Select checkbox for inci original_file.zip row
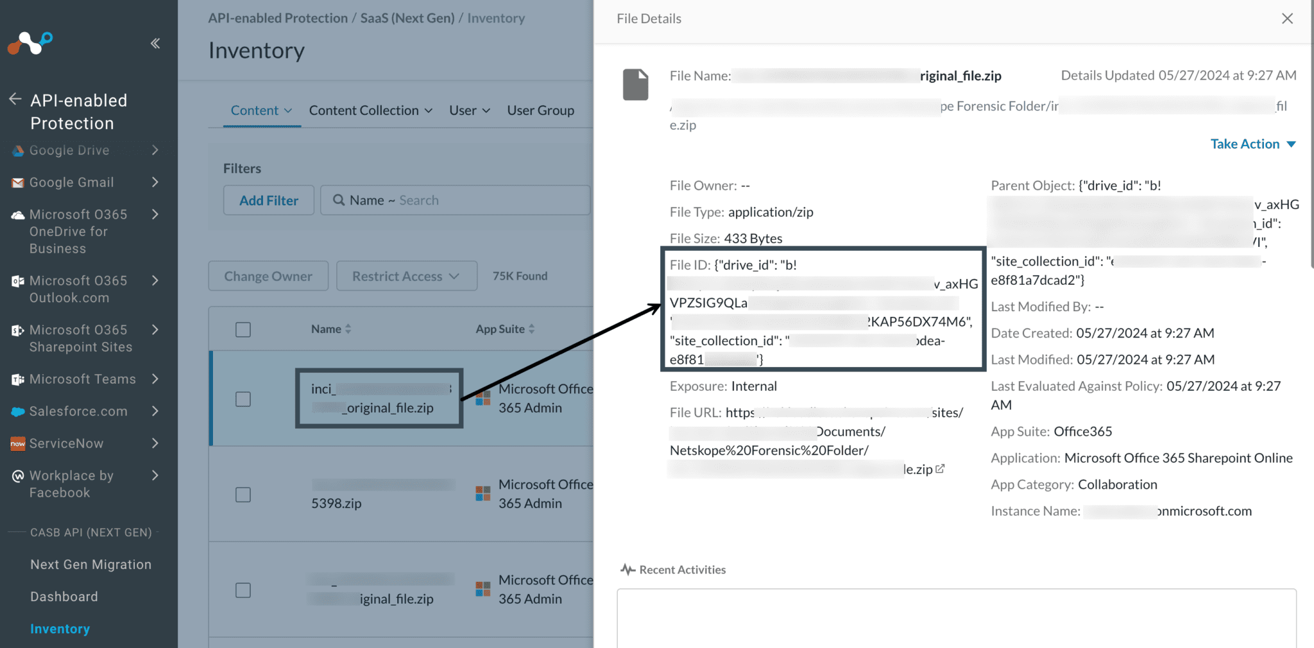This screenshot has height=648, width=1314. (x=243, y=399)
